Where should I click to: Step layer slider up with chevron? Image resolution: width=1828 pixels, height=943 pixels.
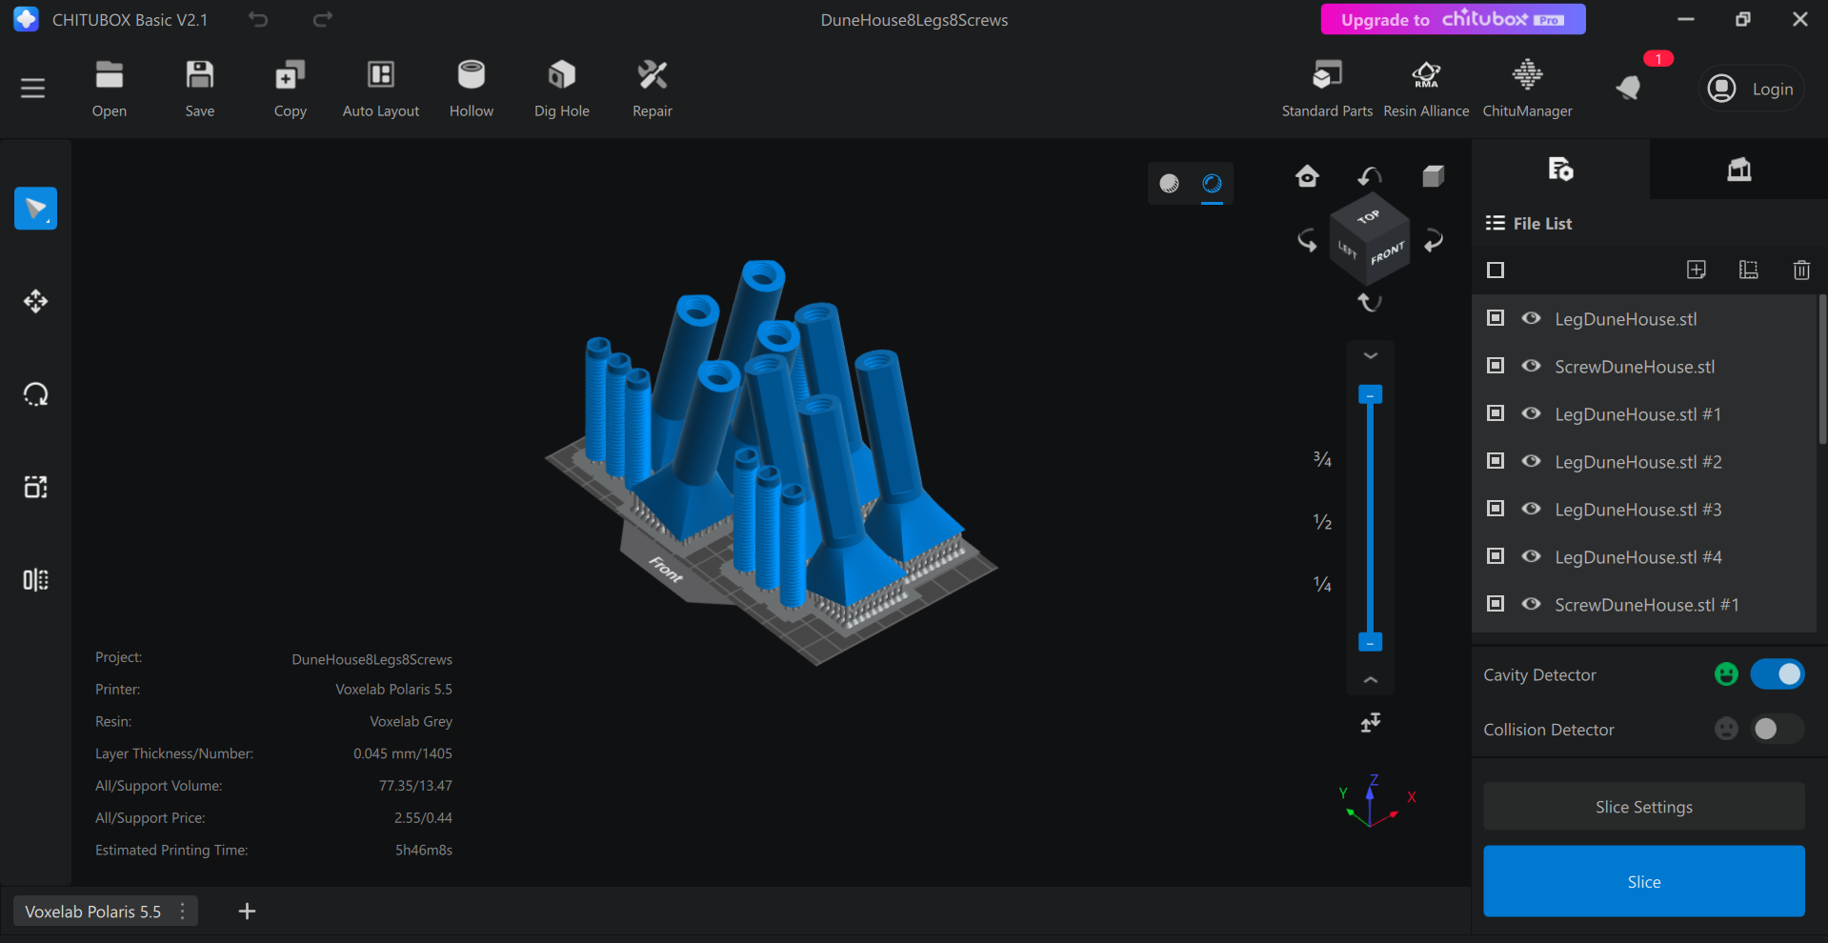pos(1371,680)
